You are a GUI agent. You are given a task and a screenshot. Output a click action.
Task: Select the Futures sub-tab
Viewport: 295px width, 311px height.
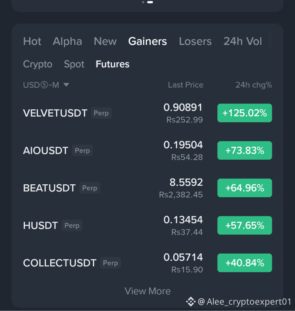click(x=112, y=64)
